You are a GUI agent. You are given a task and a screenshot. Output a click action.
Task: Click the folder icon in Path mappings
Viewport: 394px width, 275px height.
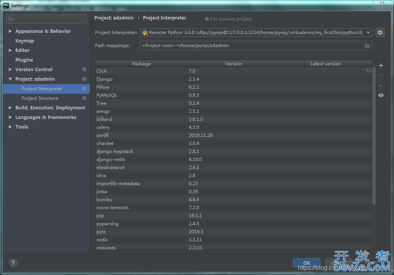click(367, 46)
